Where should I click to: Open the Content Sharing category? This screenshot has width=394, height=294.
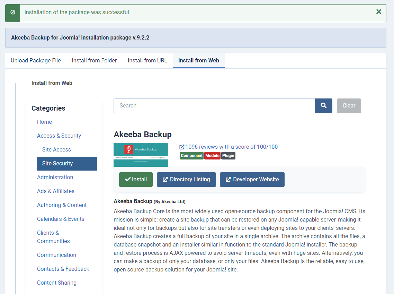(x=57, y=283)
